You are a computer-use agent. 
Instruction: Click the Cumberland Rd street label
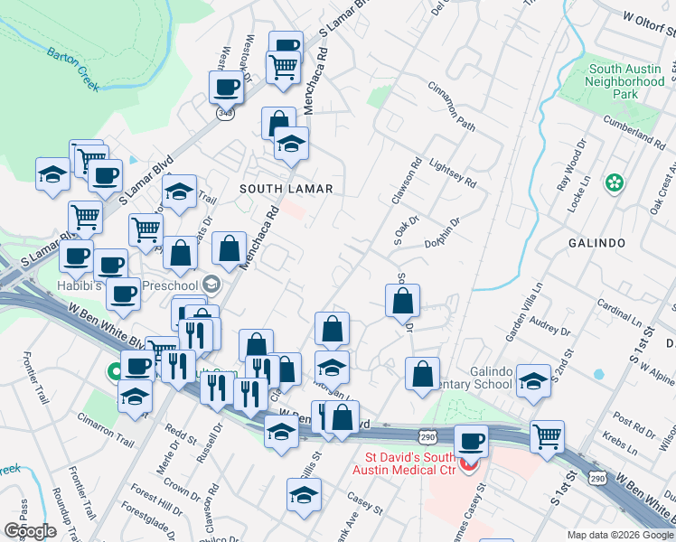[x=634, y=133]
